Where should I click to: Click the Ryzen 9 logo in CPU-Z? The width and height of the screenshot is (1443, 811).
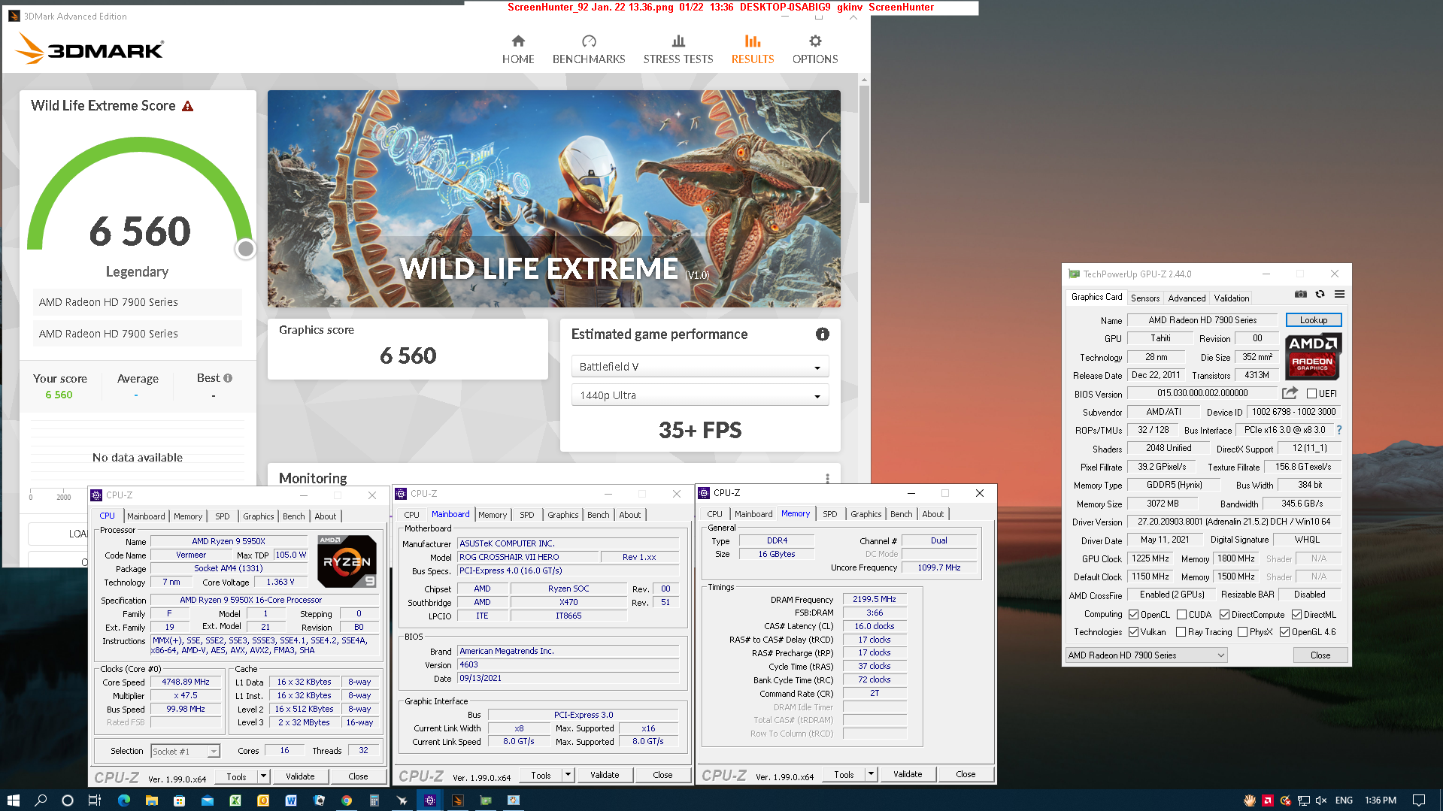(x=347, y=561)
